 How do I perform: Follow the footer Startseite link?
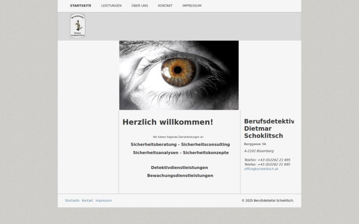coord(72,201)
